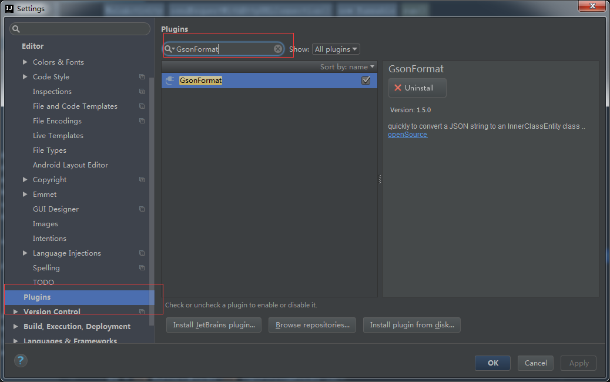The width and height of the screenshot is (610, 382).
Task: Click the IntelliJ logo in the title bar
Action: coord(9,9)
